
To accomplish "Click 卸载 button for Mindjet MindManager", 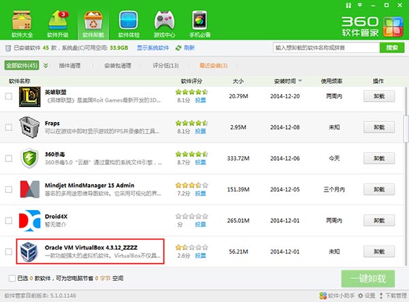I will pyautogui.click(x=374, y=189).
